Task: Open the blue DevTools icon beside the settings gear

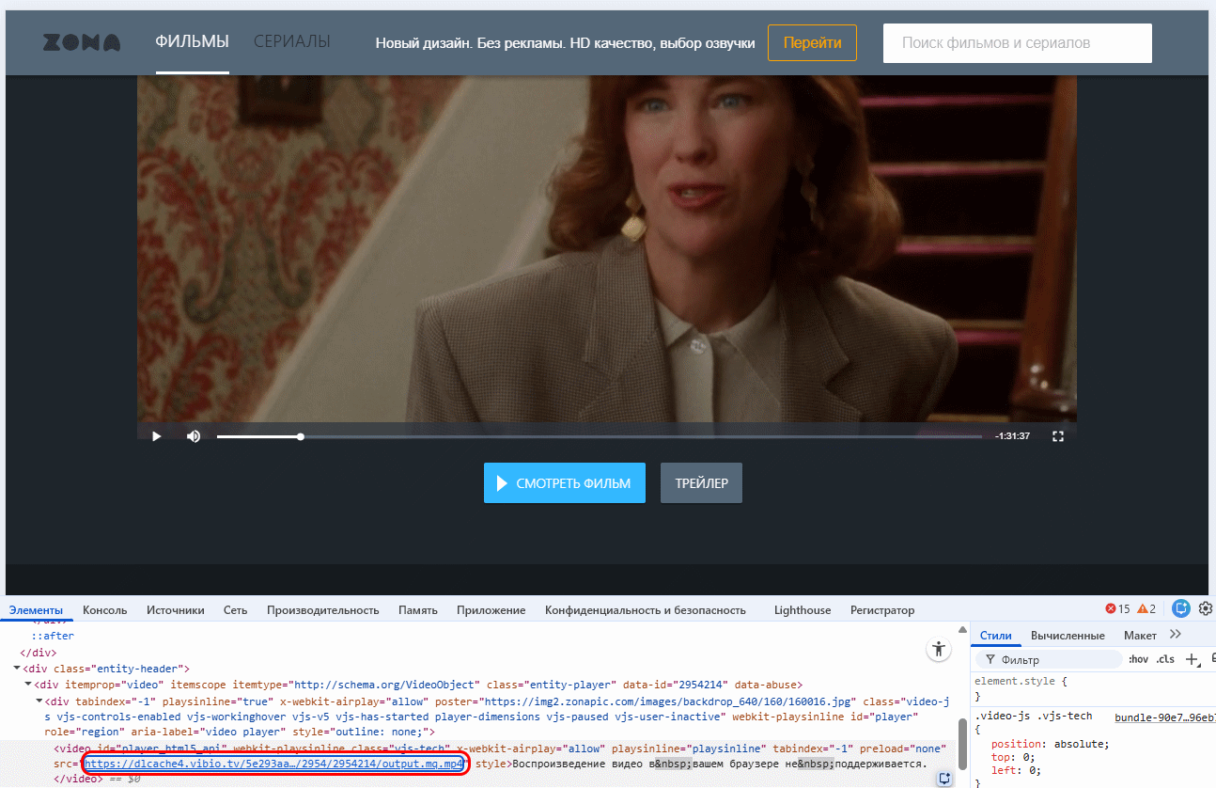Action: [1181, 609]
